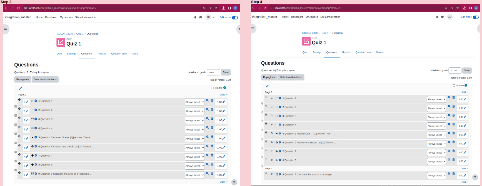Switch to Settings tab in Step 3

pos(71,54)
